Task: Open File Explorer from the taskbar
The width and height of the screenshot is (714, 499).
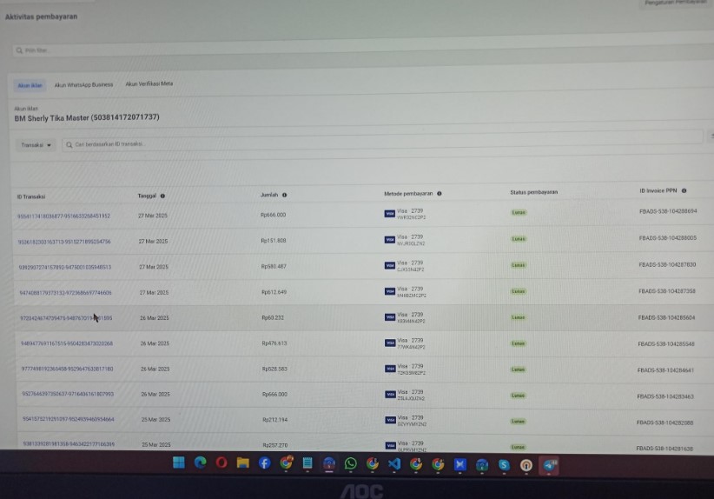Action: pyautogui.click(x=243, y=463)
